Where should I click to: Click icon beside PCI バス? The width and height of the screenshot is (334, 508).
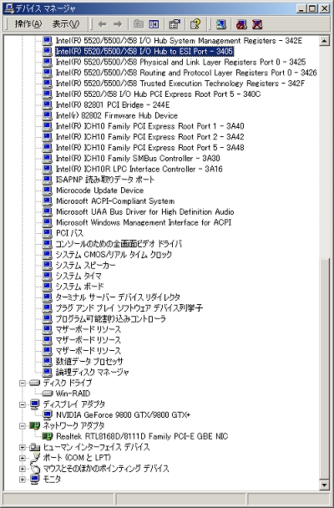click(x=48, y=233)
